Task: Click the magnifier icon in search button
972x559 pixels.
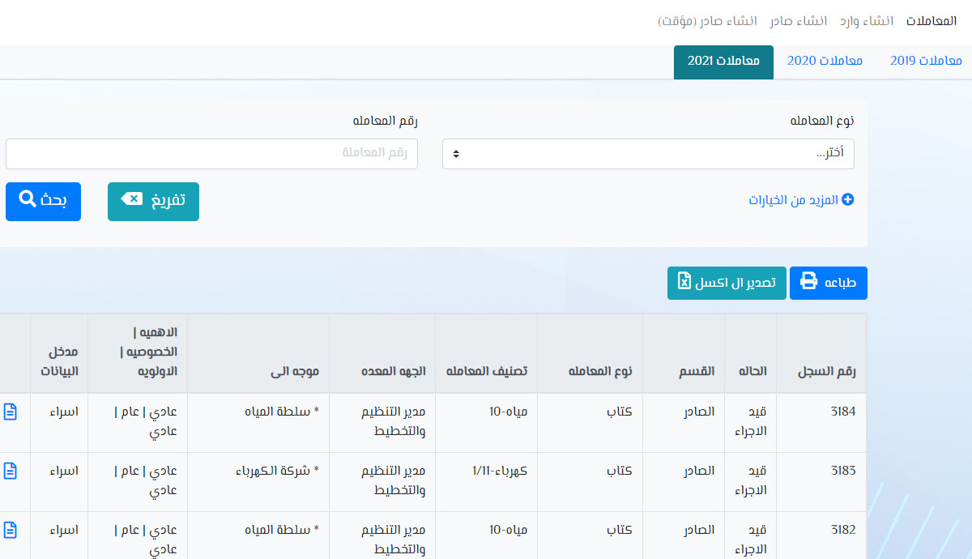Action: (27, 199)
